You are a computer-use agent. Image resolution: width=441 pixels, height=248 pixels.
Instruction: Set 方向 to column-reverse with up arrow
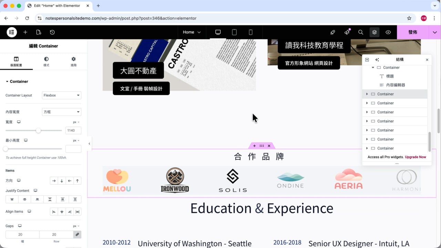click(x=78, y=180)
